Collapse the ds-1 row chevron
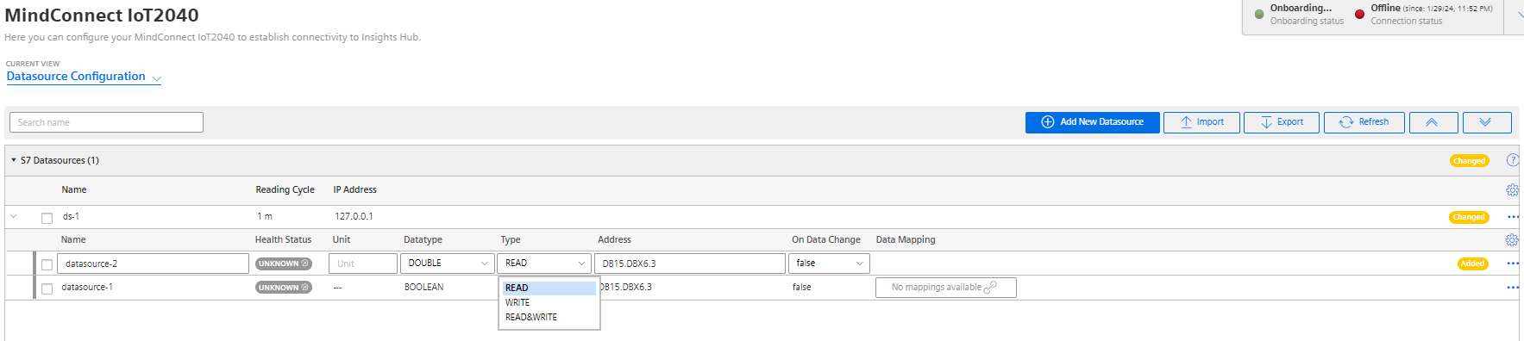 [14, 216]
